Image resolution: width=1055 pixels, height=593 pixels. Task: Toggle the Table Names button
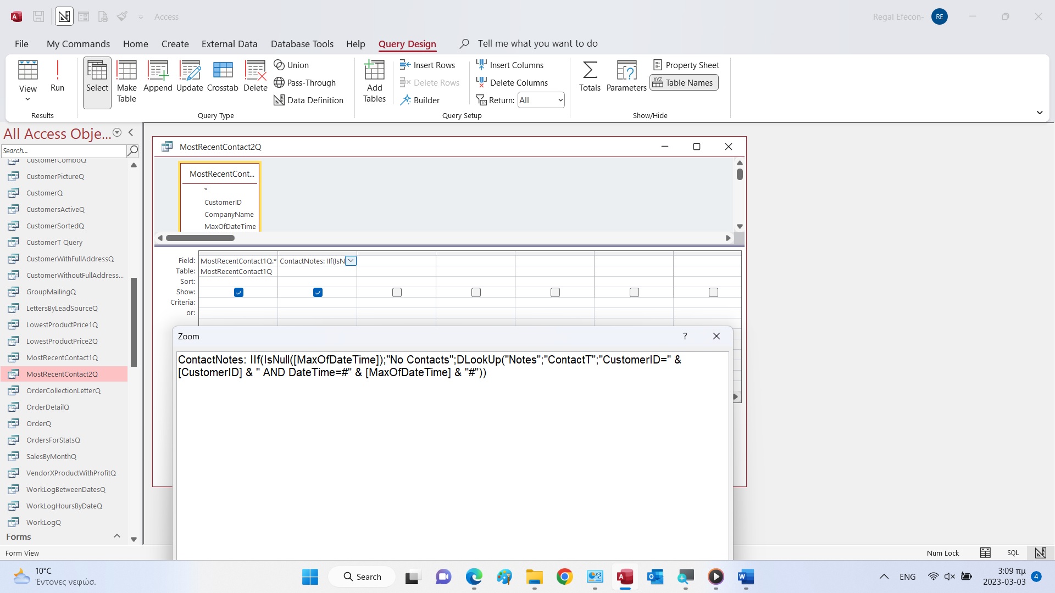pos(684,82)
